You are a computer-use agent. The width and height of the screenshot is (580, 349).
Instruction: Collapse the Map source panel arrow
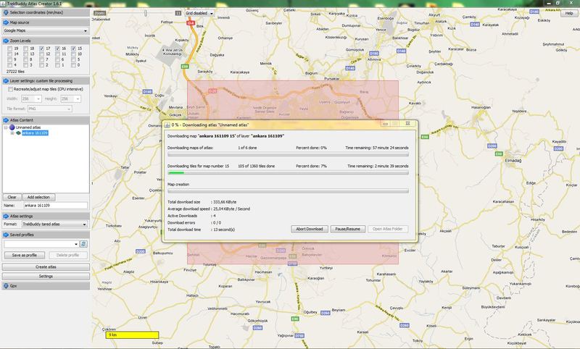(6, 22)
